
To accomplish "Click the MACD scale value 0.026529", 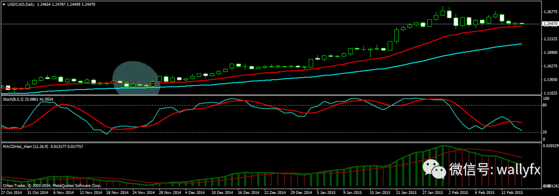I will click(x=550, y=146).
